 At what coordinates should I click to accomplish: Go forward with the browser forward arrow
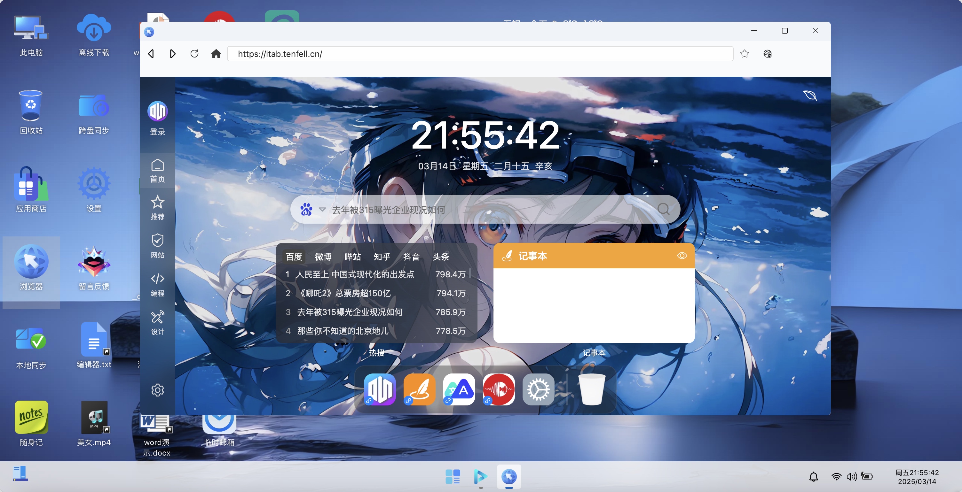tap(172, 54)
